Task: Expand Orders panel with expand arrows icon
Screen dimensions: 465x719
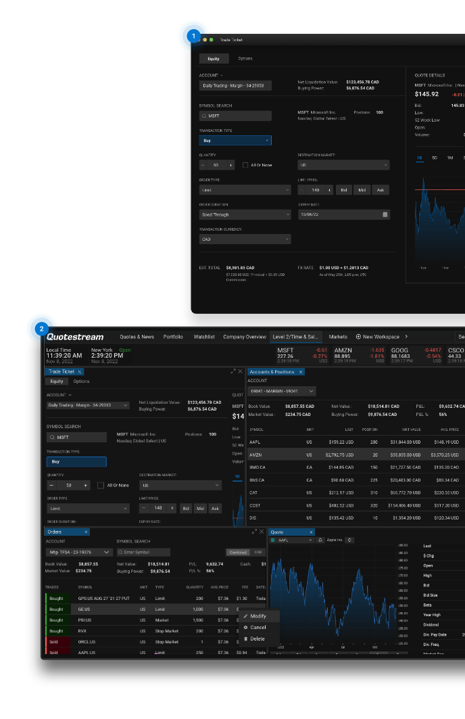Action: [254, 532]
